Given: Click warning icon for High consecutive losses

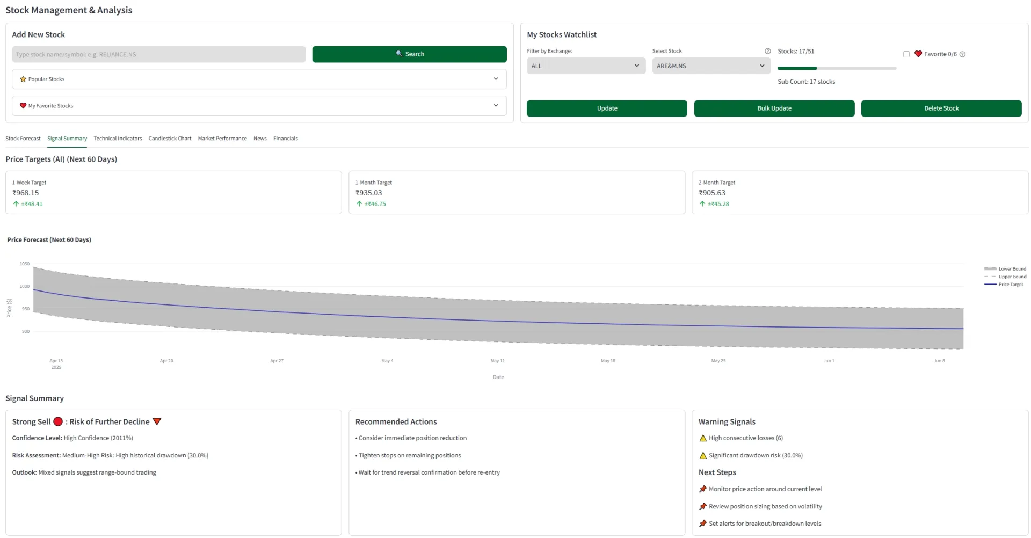Looking at the screenshot, I should (702, 438).
